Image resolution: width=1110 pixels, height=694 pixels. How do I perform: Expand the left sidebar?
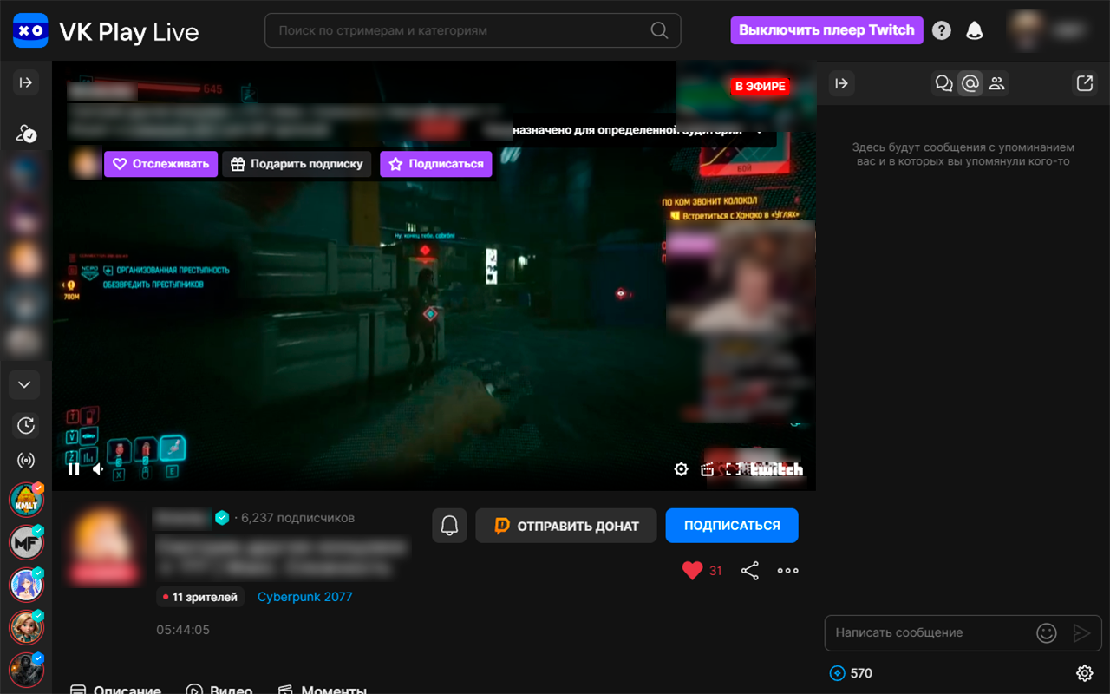tap(26, 82)
